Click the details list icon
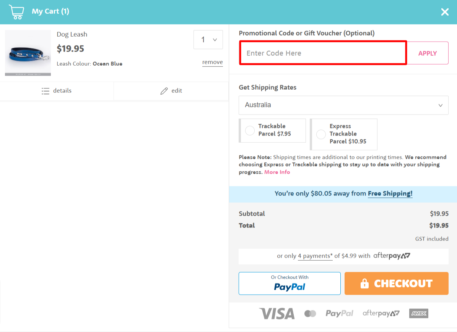Screen dimensions: 457x332 click(46, 91)
